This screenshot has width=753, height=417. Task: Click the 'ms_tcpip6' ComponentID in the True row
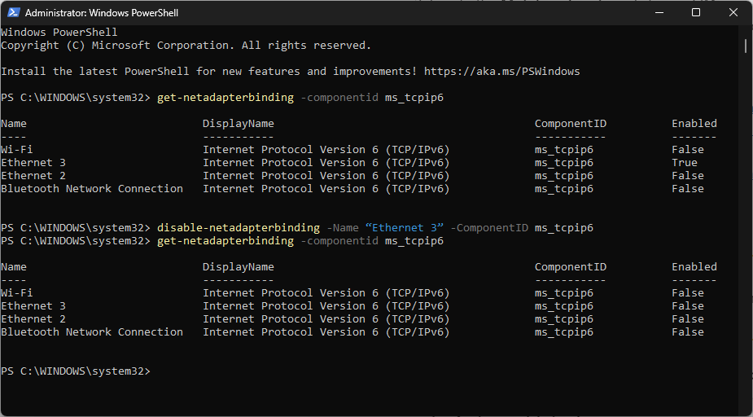pyautogui.click(x=564, y=163)
